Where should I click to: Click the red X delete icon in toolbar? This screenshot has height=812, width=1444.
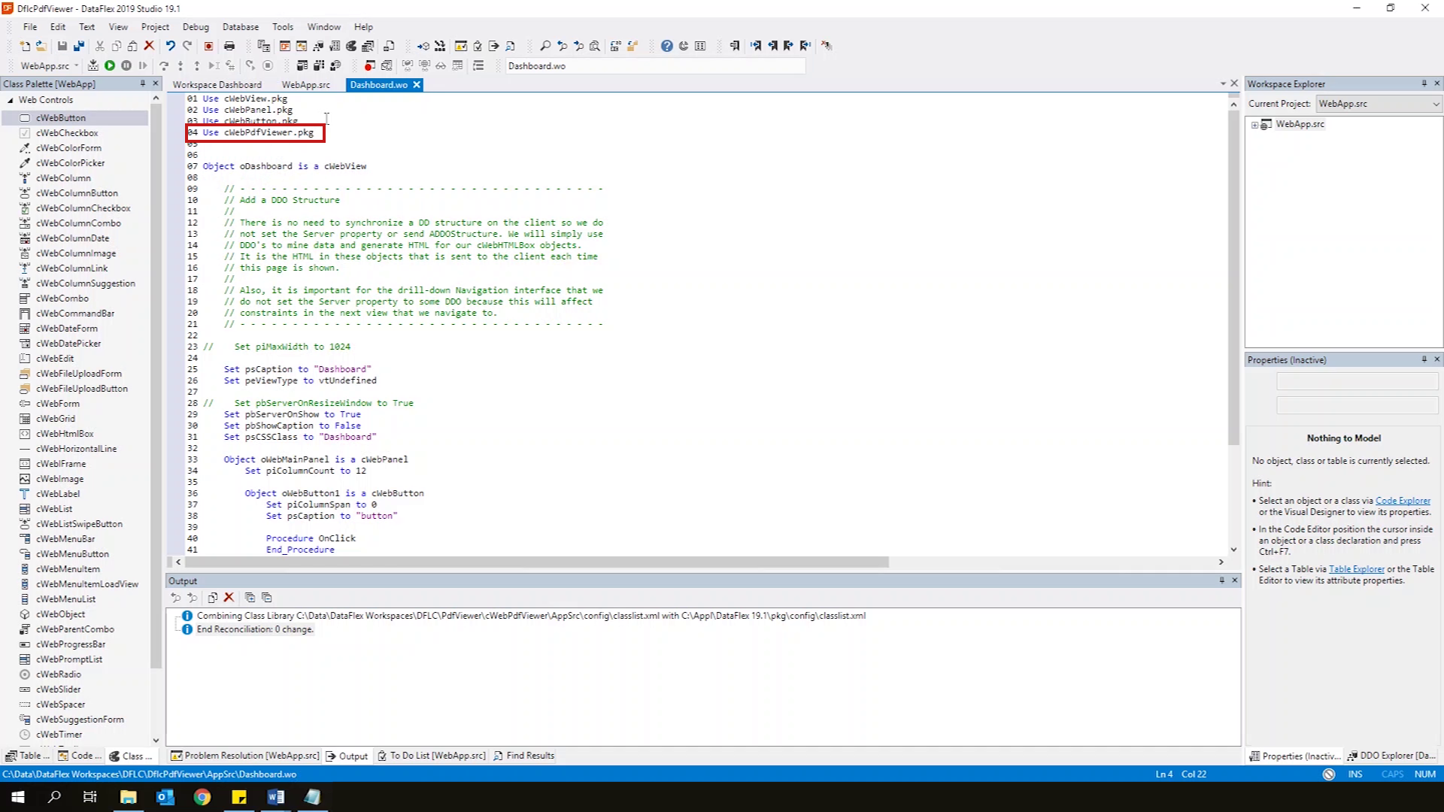149,46
